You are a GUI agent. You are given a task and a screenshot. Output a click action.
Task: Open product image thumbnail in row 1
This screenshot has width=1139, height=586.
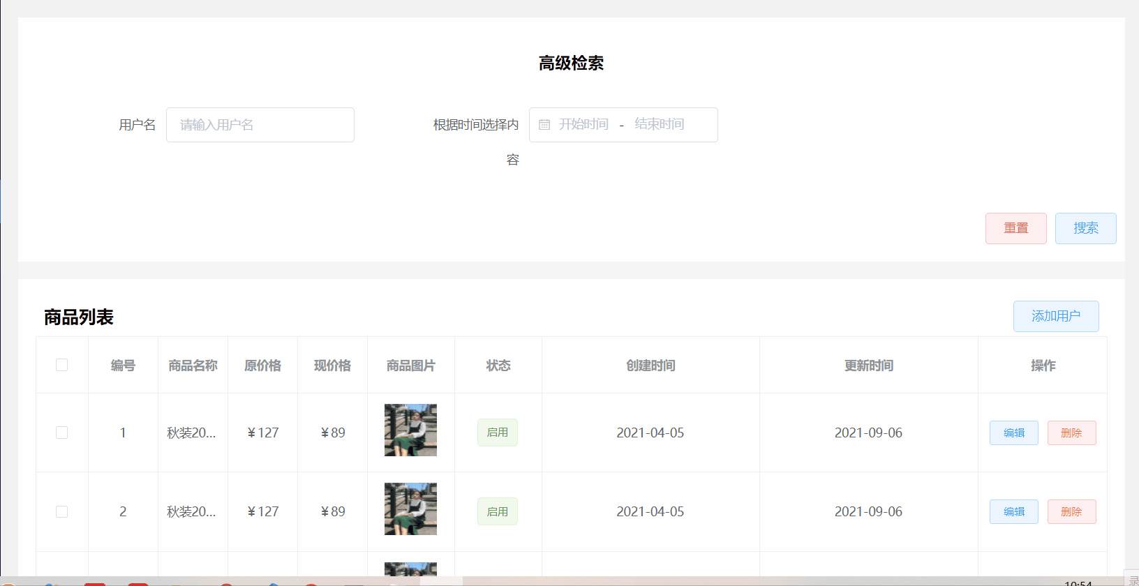pyautogui.click(x=410, y=430)
